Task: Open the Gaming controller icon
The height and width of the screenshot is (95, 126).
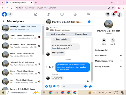Action: pos(88,14)
